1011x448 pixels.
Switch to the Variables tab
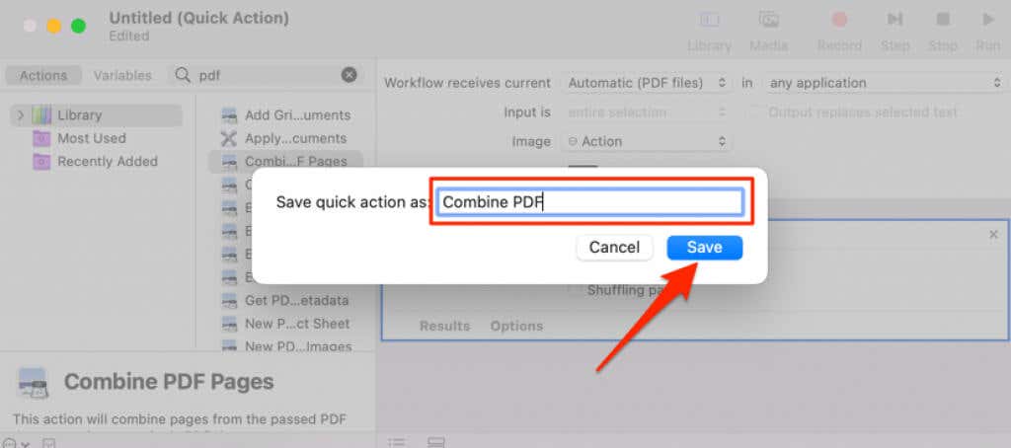click(122, 75)
